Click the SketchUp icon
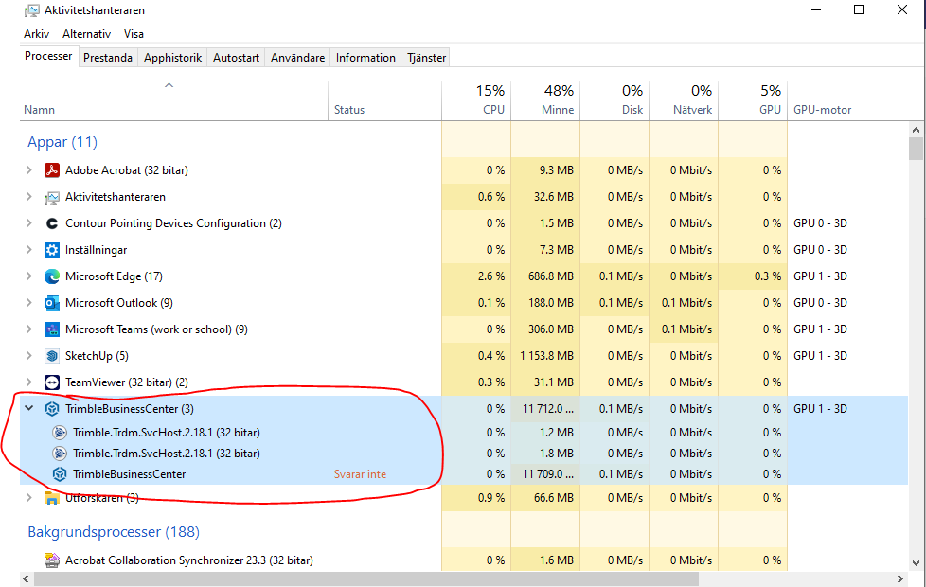This screenshot has height=587, width=926. click(x=52, y=355)
